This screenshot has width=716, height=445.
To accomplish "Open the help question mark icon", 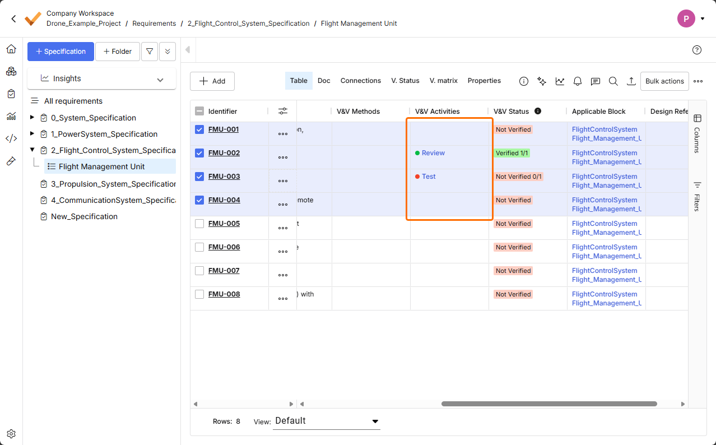I will click(697, 50).
